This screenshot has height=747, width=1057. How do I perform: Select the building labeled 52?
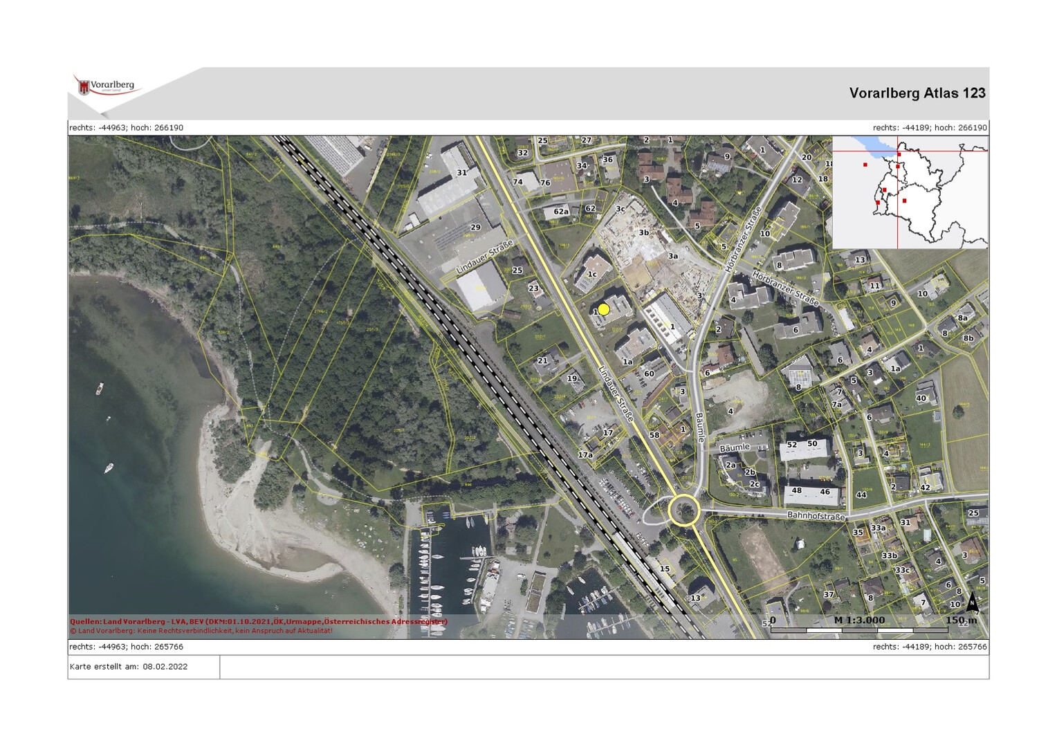click(x=792, y=445)
